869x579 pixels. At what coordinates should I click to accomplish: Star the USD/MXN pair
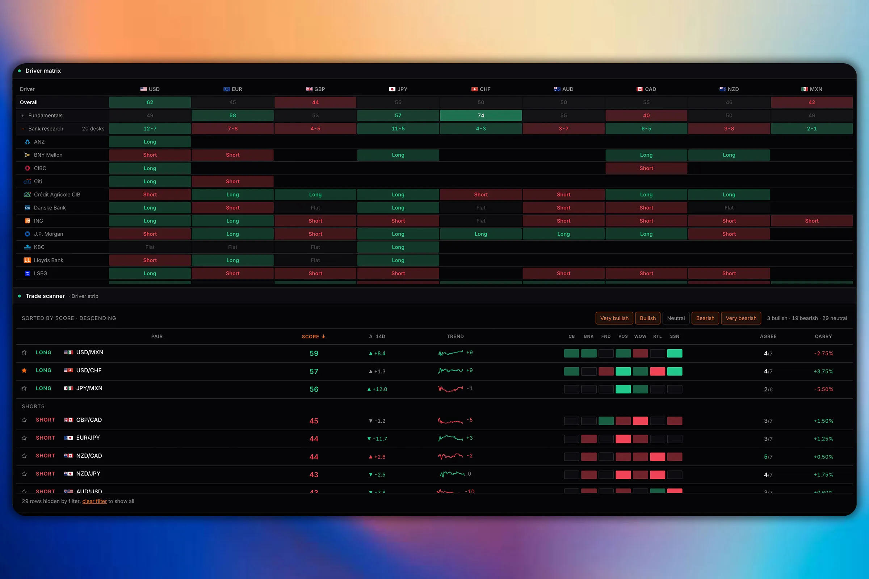[24, 352]
